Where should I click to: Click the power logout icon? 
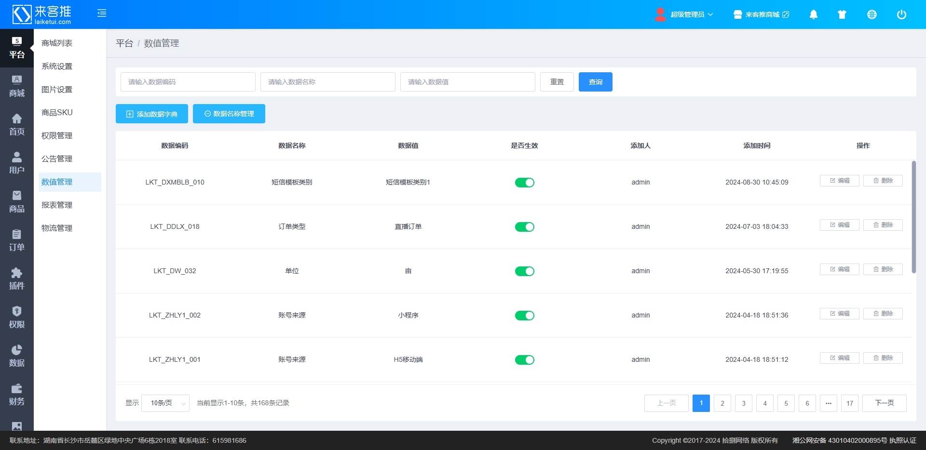tap(901, 14)
